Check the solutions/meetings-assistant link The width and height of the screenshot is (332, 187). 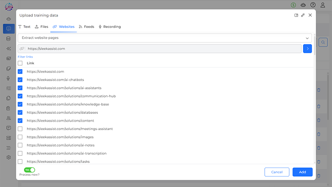pos(20,129)
